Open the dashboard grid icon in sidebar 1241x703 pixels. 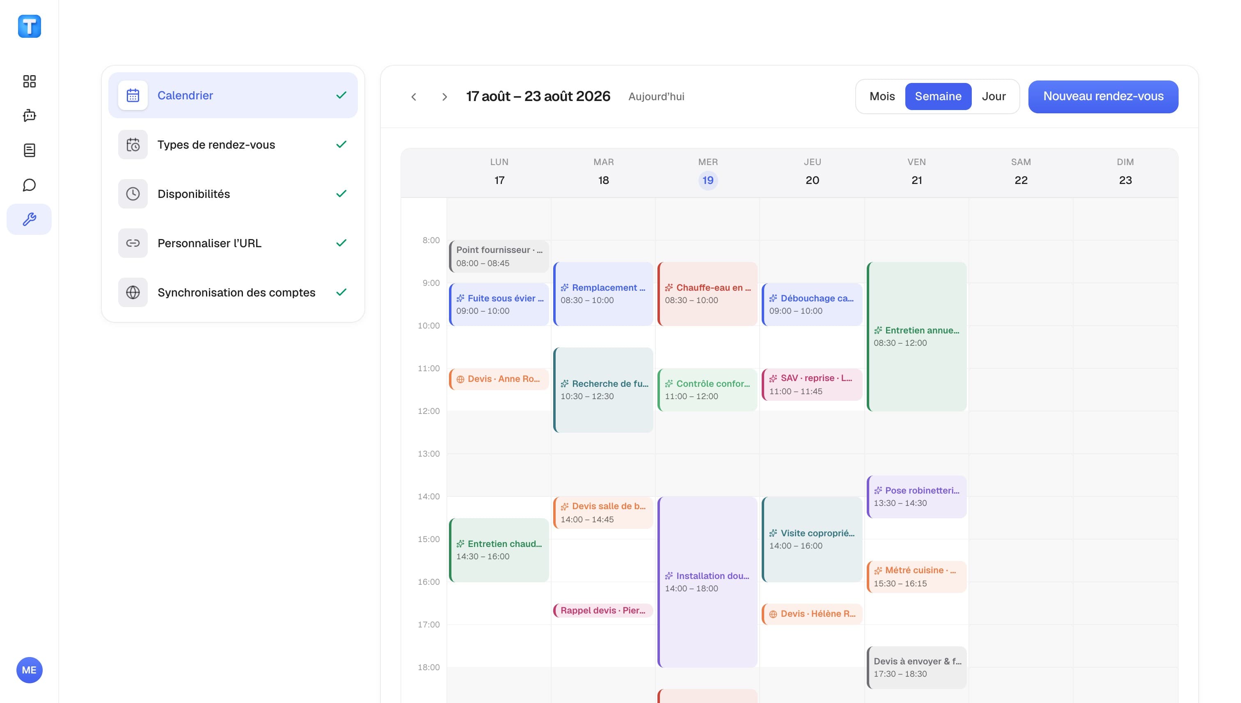(30, 81)
